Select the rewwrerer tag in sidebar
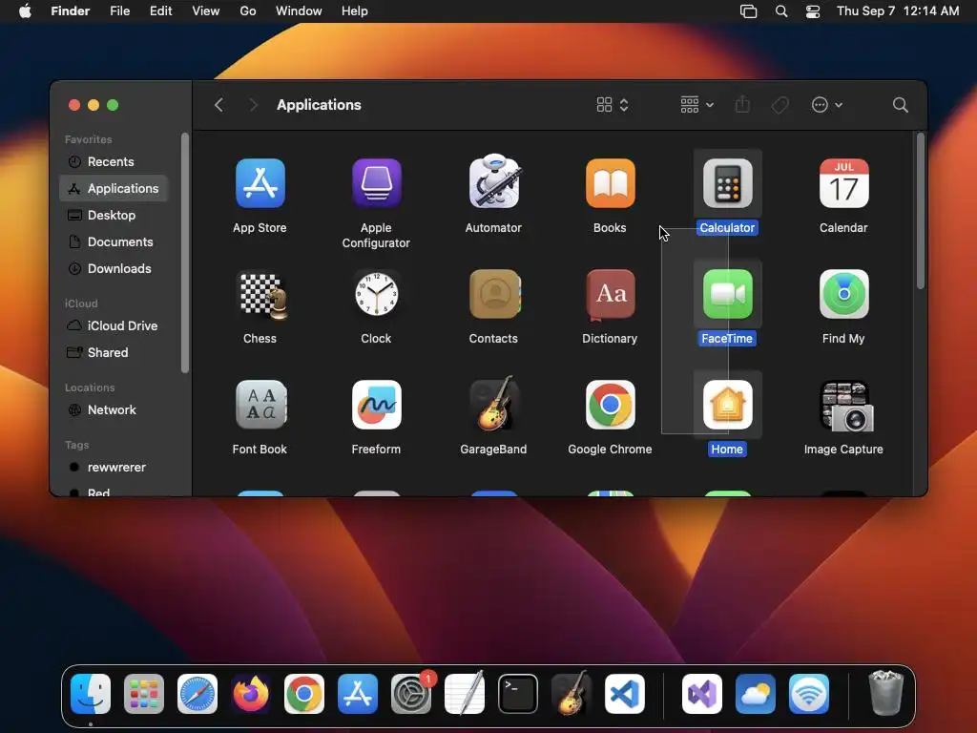The image size is (977, 733). point(114,467)
